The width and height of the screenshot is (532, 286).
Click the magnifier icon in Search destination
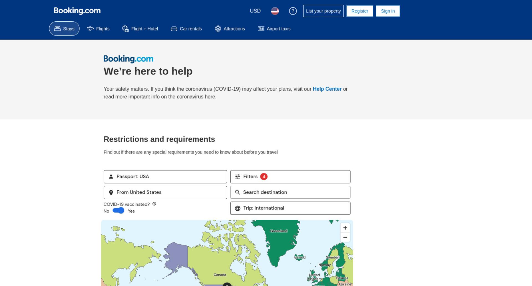point(237,192)
